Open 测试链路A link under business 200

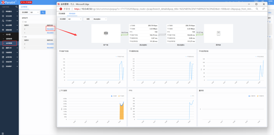50,48
